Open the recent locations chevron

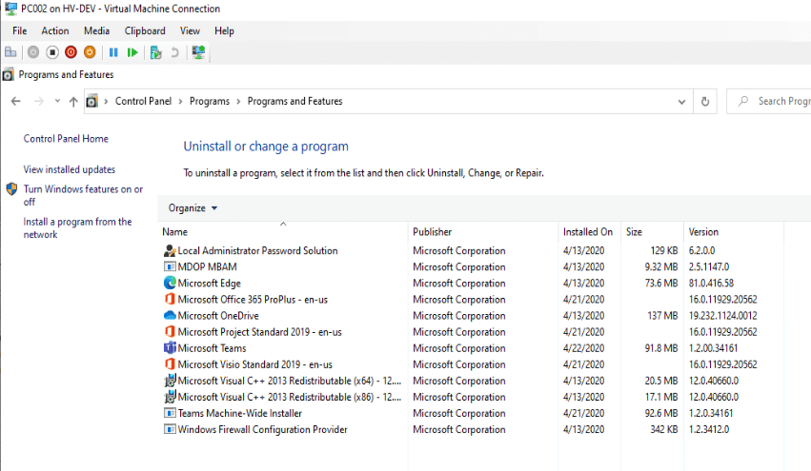pos(57,102)
